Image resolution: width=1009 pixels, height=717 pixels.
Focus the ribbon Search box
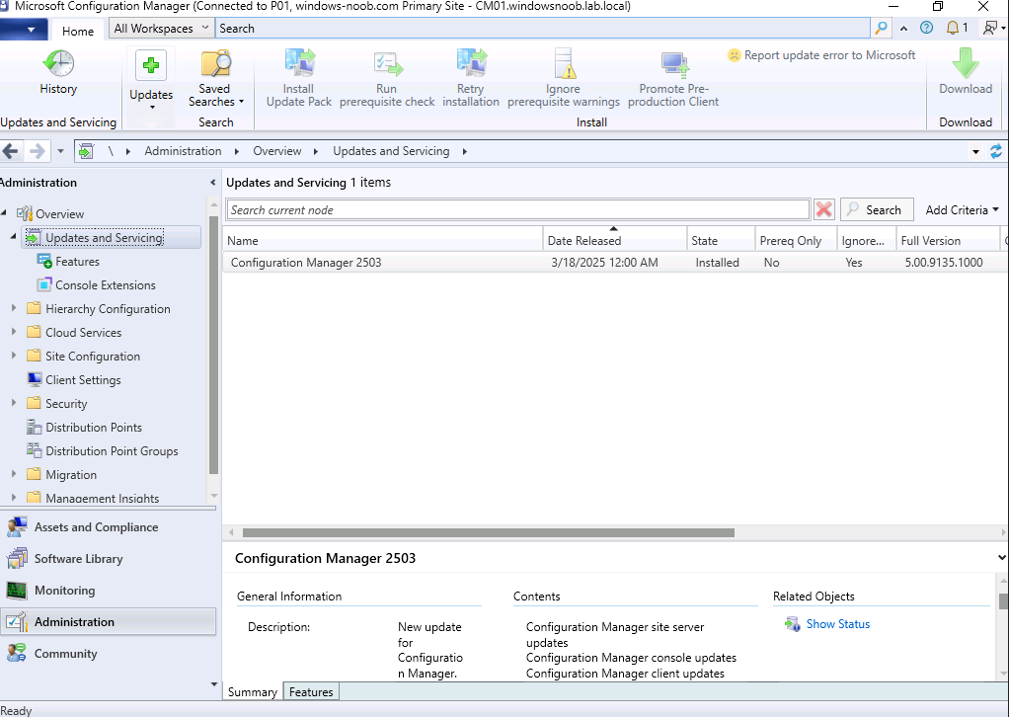coord(542,29)
